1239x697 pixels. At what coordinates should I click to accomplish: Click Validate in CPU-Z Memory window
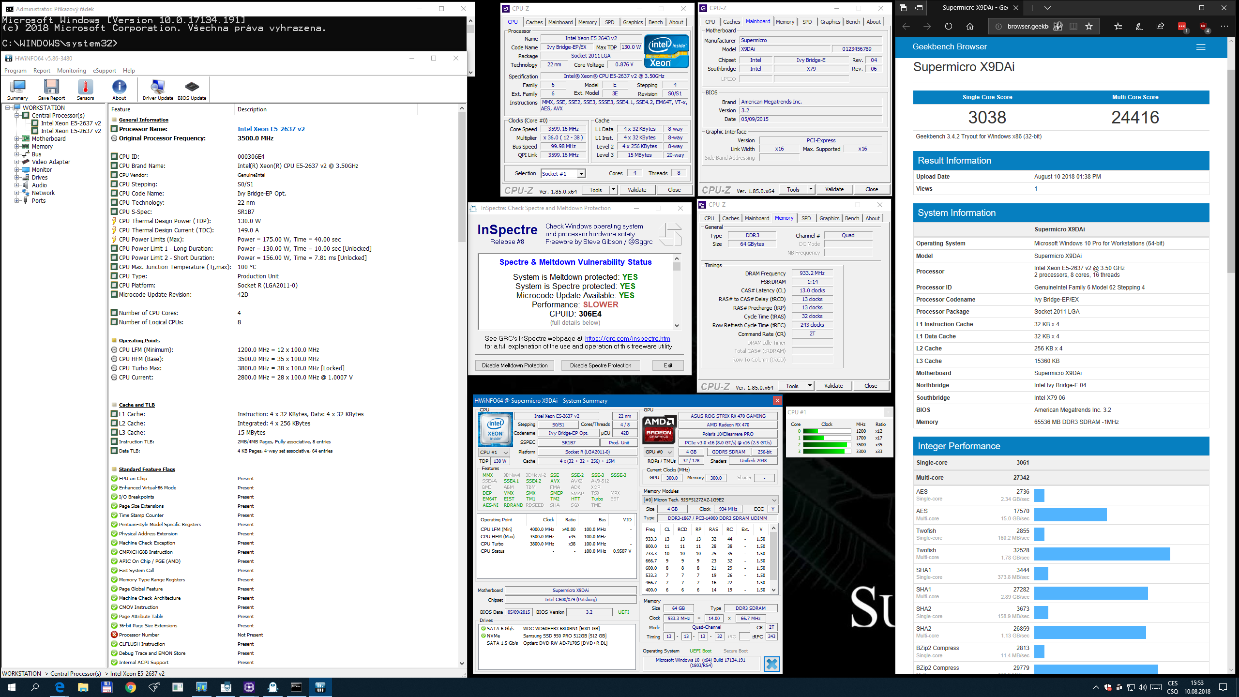tap(833, 386)
